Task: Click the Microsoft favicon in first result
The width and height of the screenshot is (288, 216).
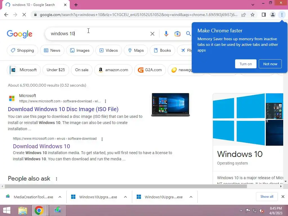Action: 12,98
